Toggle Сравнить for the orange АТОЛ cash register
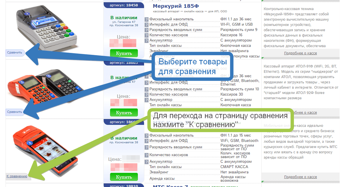The height and width of the screenshot is (187, 341). (15, 112)
